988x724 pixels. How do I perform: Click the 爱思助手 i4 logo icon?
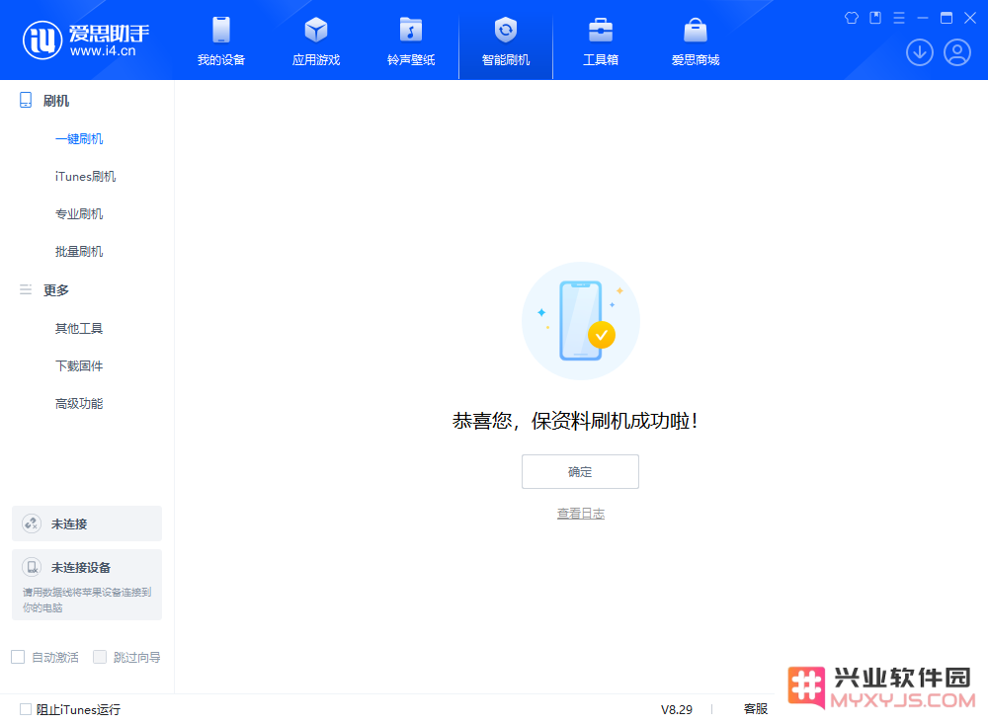[x=42, y=40]
